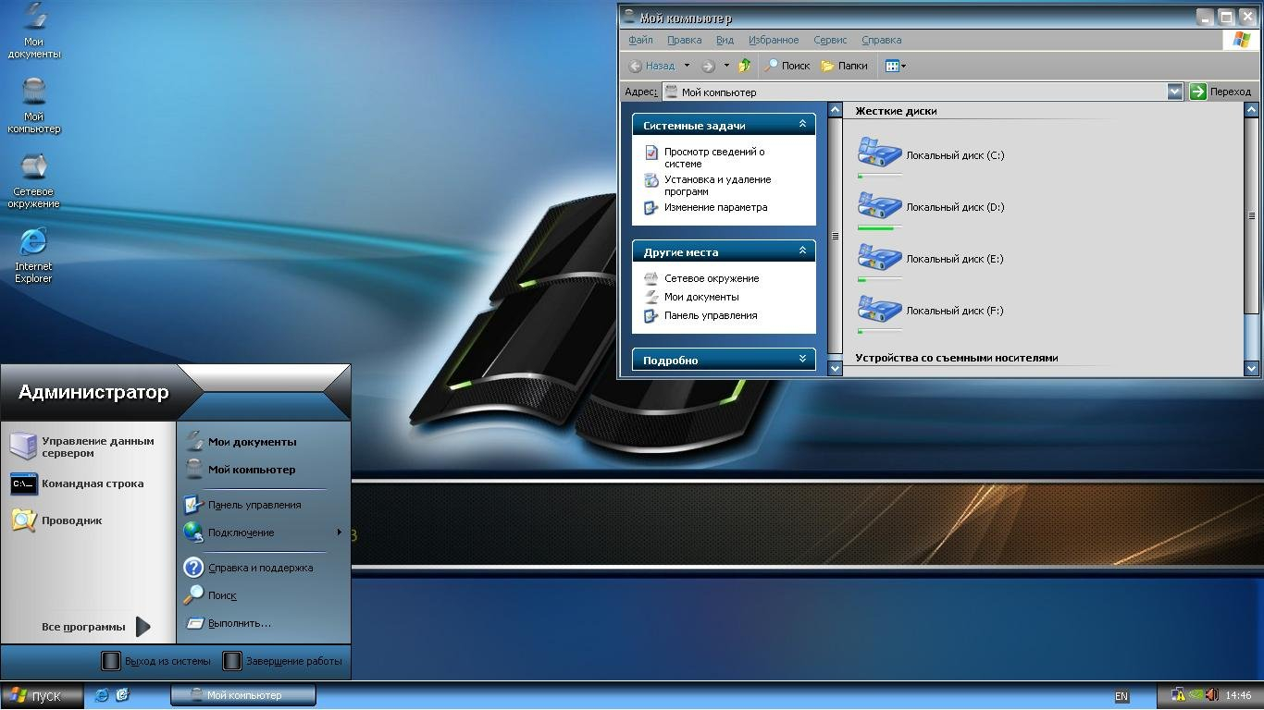Click the disk list scrollbar down arrow
The width and height of the screenshot is (1264, 710).
pos(1252,367)
